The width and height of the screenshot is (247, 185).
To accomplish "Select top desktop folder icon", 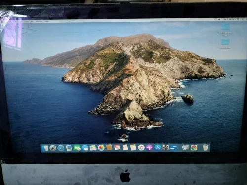I will (x=226, y=27).
